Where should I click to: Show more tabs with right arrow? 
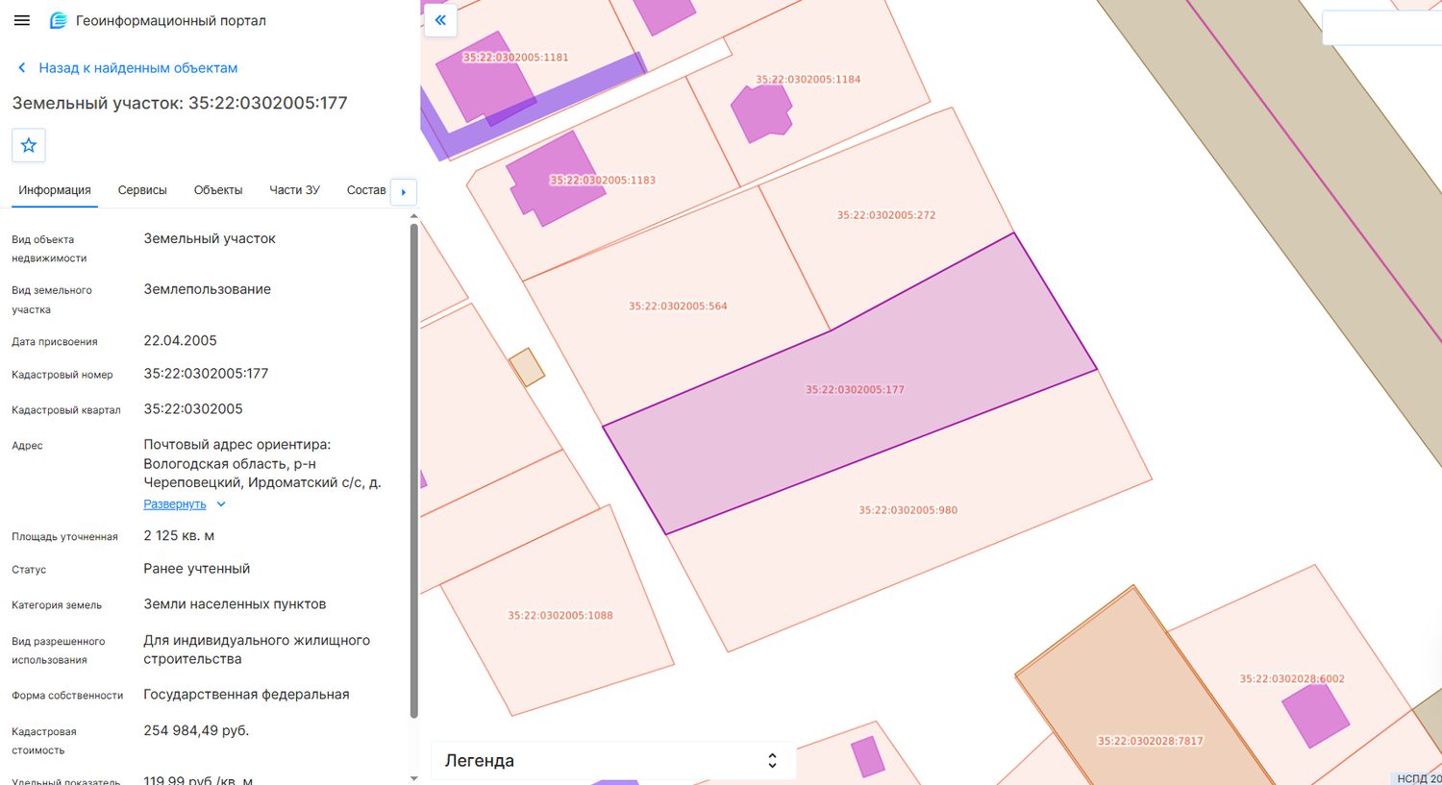click(x=404, y=191)
